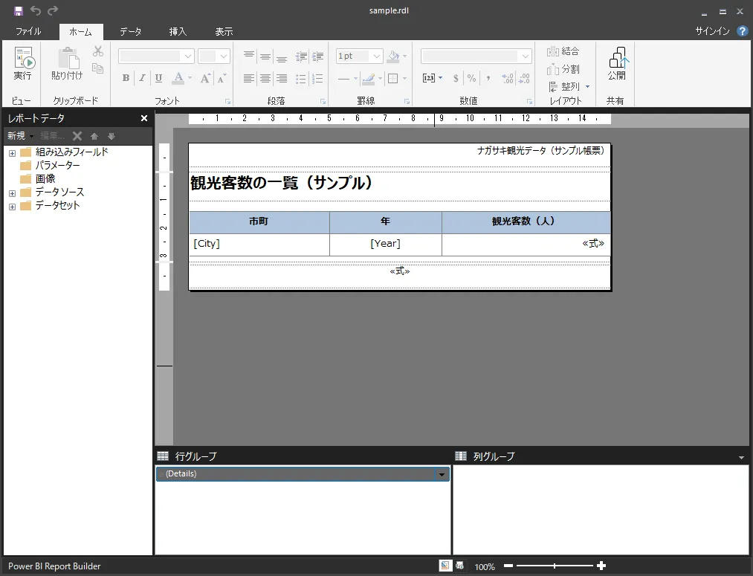Apply comma thousands separator format
The height and width of the screenshot is (576, 753).
pos(488,78)
